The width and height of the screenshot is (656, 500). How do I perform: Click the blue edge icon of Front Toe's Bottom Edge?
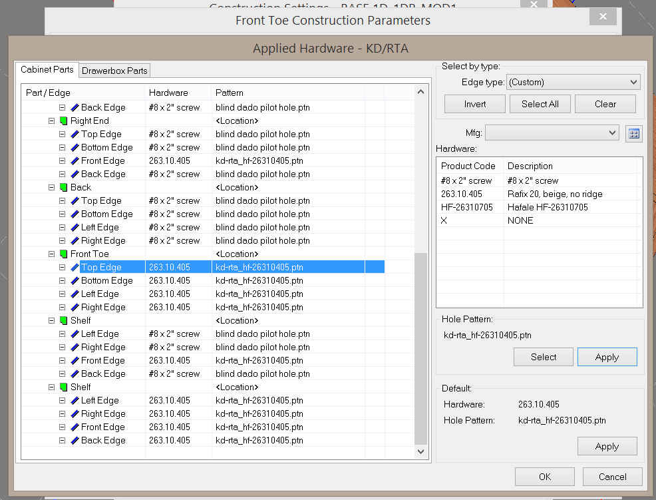75,281
